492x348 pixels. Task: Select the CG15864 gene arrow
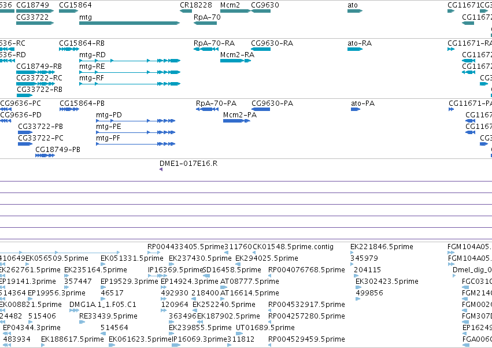tap(68, 11)
